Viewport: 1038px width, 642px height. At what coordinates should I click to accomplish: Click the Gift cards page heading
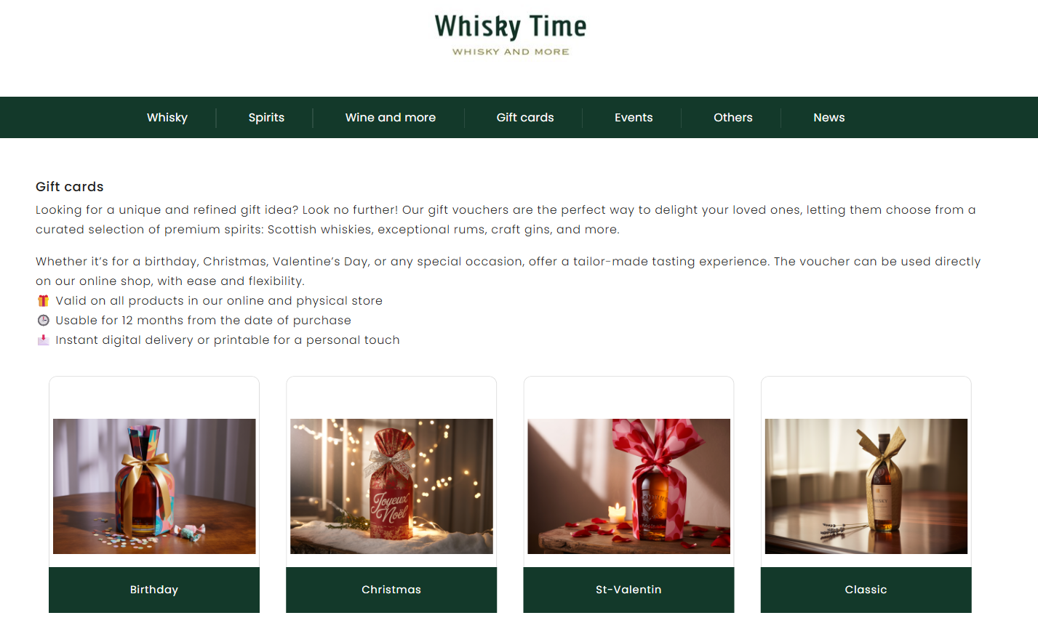click(70, 187)
